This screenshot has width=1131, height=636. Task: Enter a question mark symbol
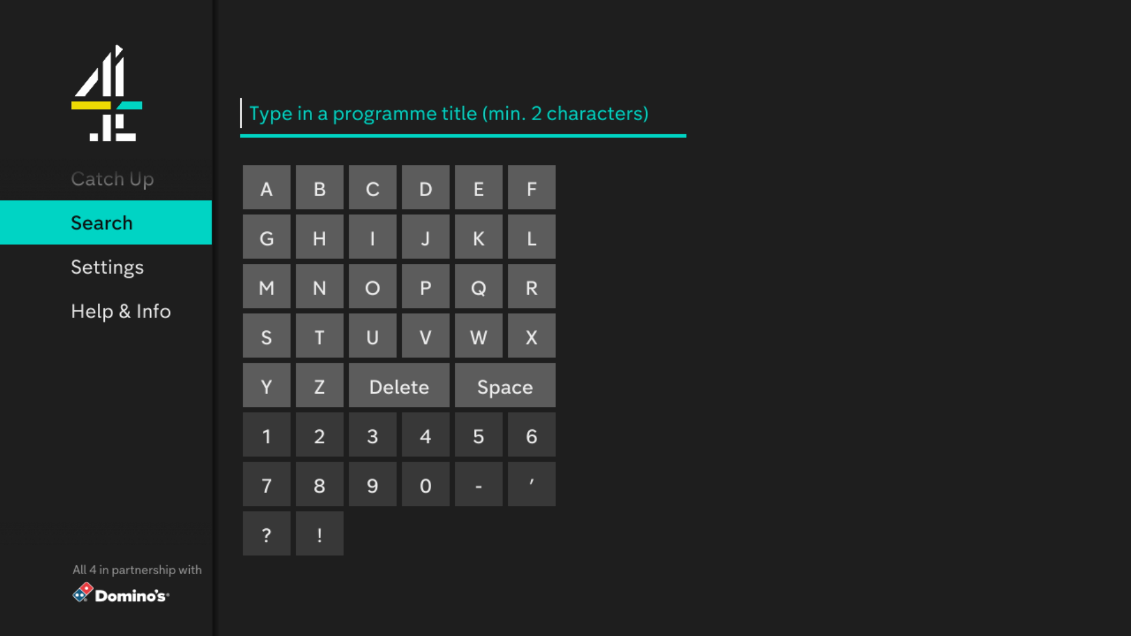(x=266, y=535)
